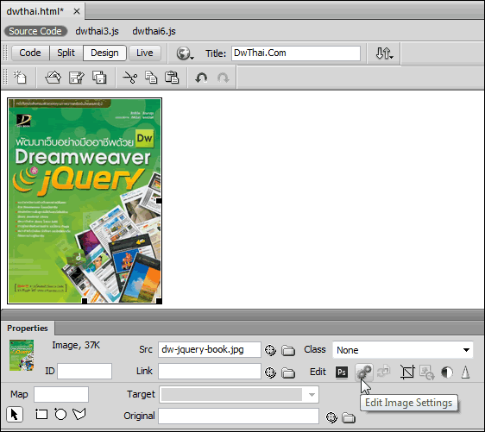The width and height of the screenshot is (485, 432).
Task: Switch to Split view
Action: [x=66, y=53]
